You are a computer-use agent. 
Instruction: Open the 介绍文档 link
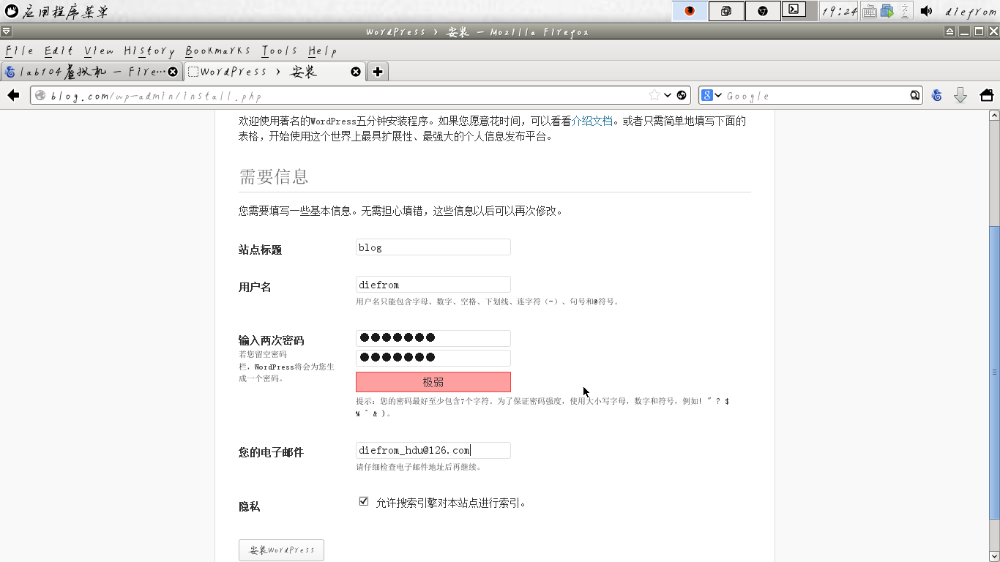(592, 121)
